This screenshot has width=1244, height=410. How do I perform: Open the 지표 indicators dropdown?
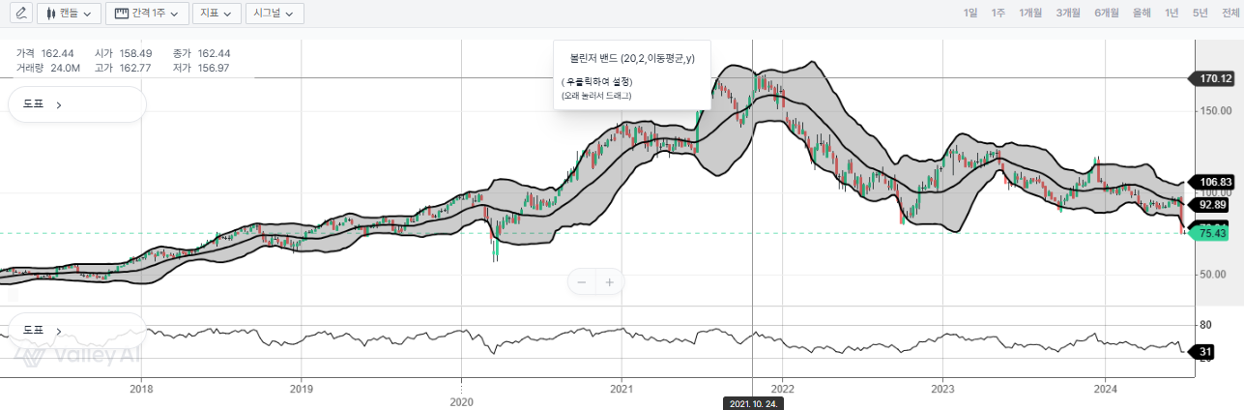pyautogui.click(x=217, y=14)
